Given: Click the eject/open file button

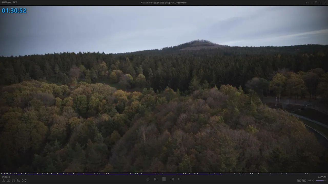Looking at the screenshot, I should pos(148,179).
